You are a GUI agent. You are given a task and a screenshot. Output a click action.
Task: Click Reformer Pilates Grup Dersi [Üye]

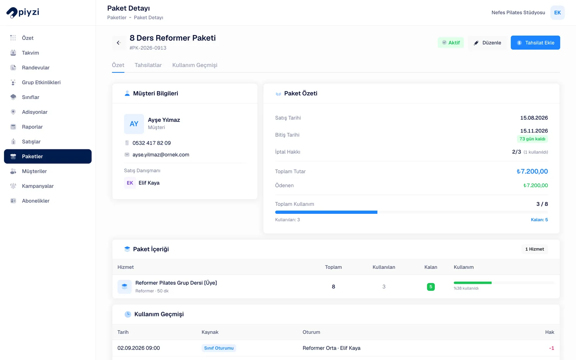pos(176,283)
